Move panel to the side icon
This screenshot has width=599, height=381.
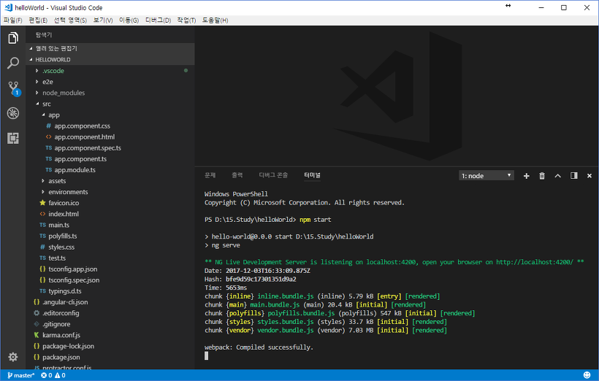[x=573, y=176]
